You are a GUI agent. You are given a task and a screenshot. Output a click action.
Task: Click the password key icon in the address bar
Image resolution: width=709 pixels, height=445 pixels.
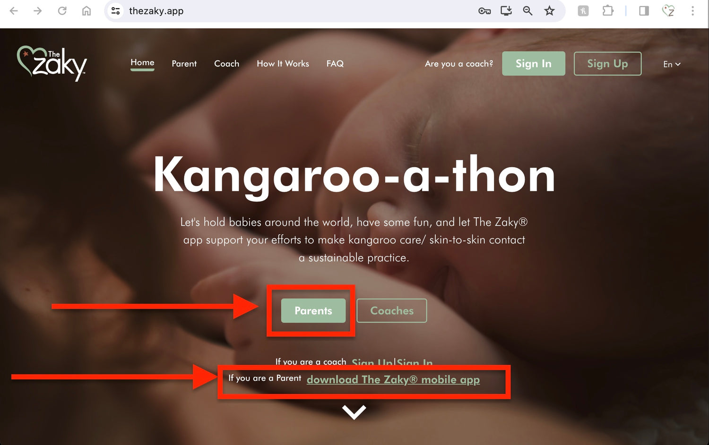(x=484, y=11)
